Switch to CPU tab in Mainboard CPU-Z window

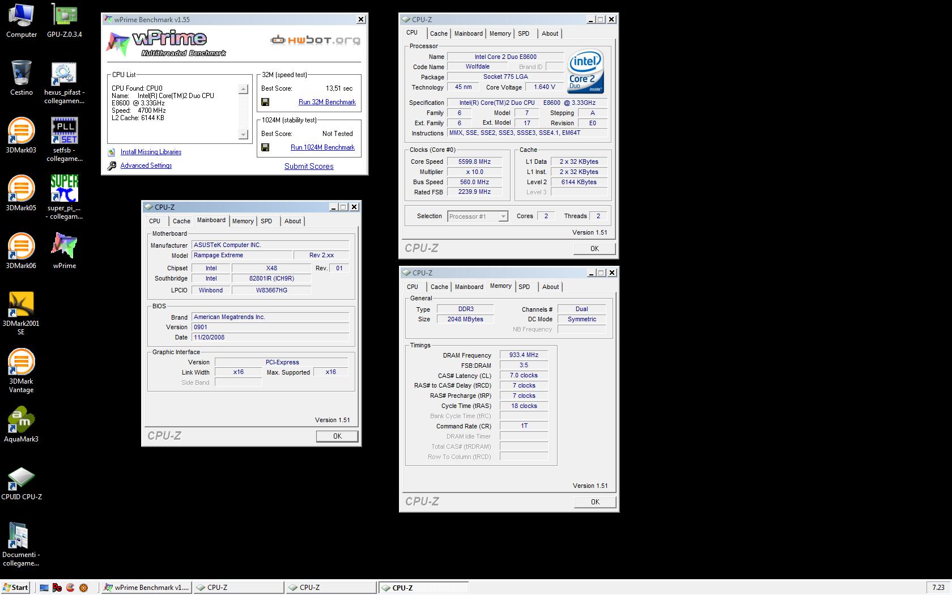155,221
